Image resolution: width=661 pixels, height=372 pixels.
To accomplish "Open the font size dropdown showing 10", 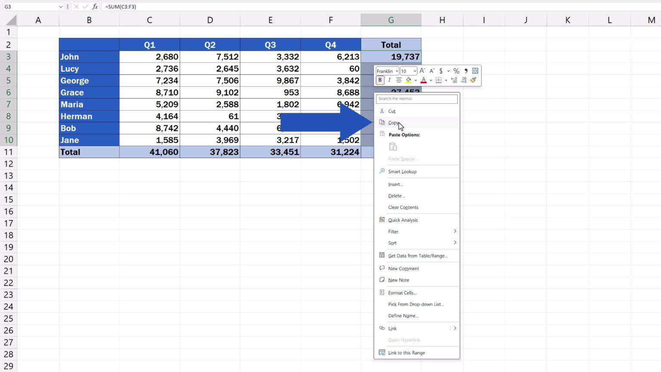I will tap(408, 71).
